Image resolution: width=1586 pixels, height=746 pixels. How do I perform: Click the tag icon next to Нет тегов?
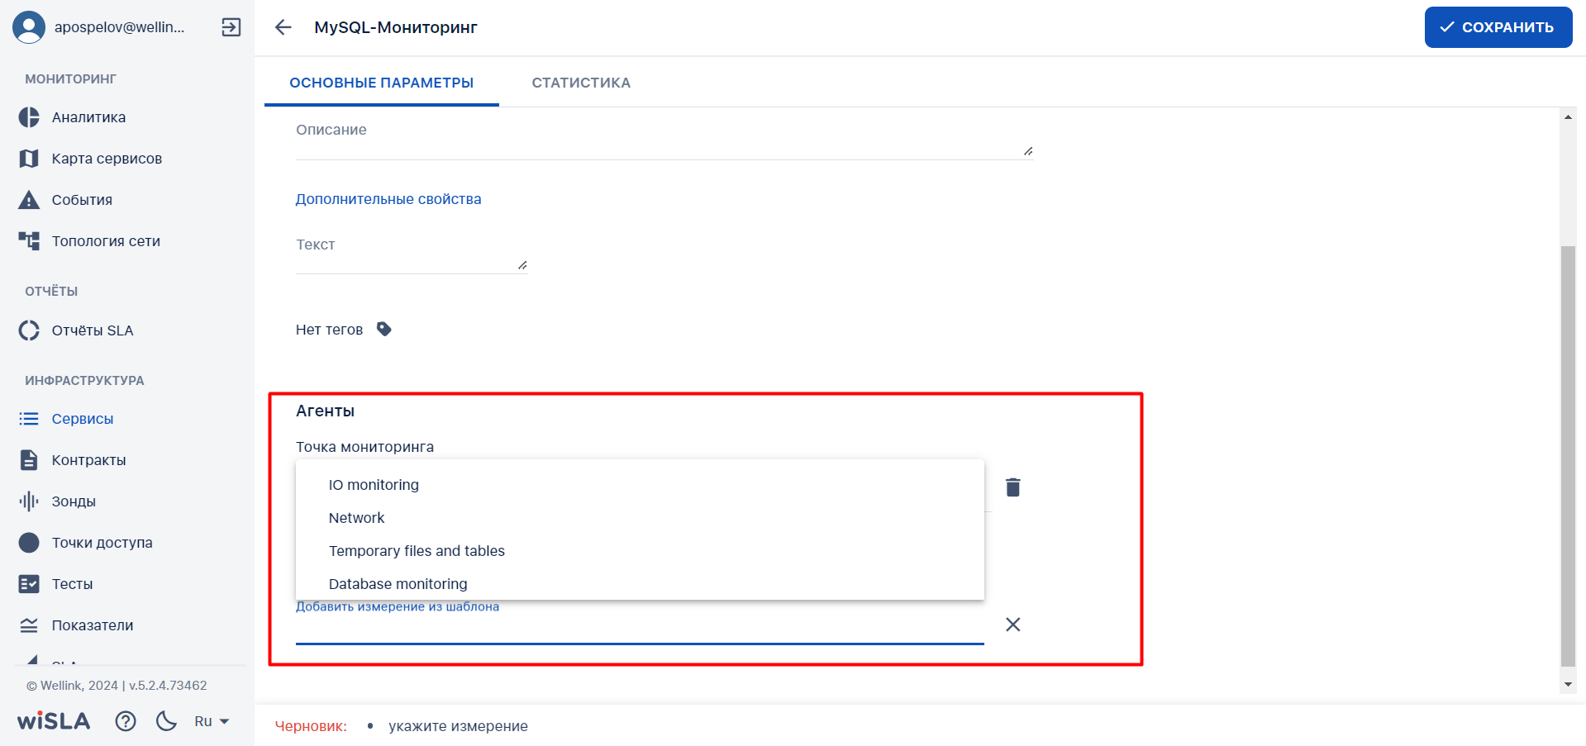(x=384, y=329)
